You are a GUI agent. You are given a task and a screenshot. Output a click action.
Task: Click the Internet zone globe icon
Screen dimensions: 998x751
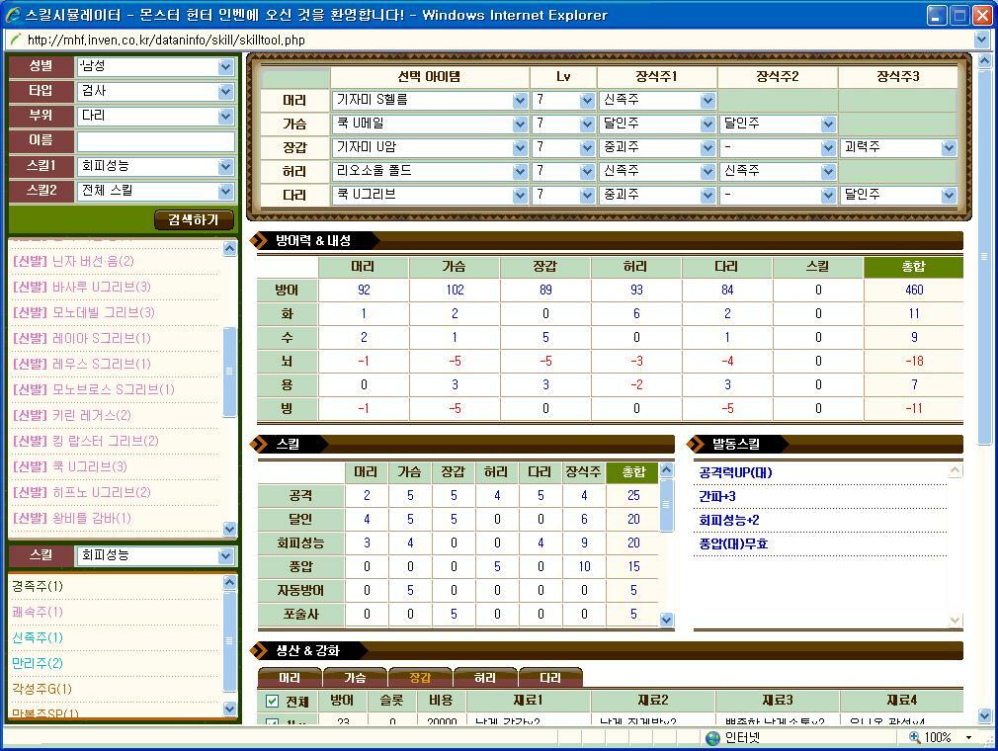click(x=712, y=738)
